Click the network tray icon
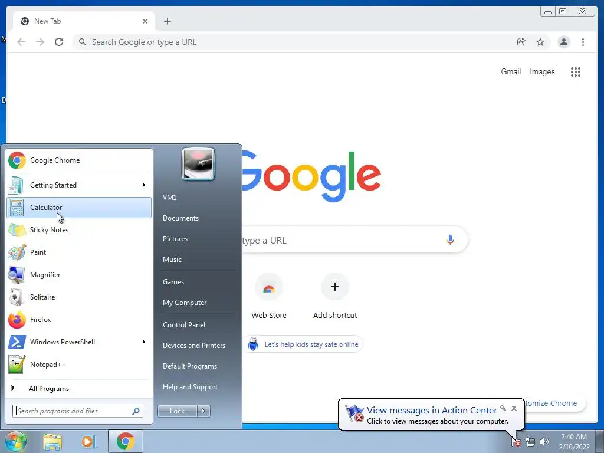This screenshot has width=604, height=453. 530,442
